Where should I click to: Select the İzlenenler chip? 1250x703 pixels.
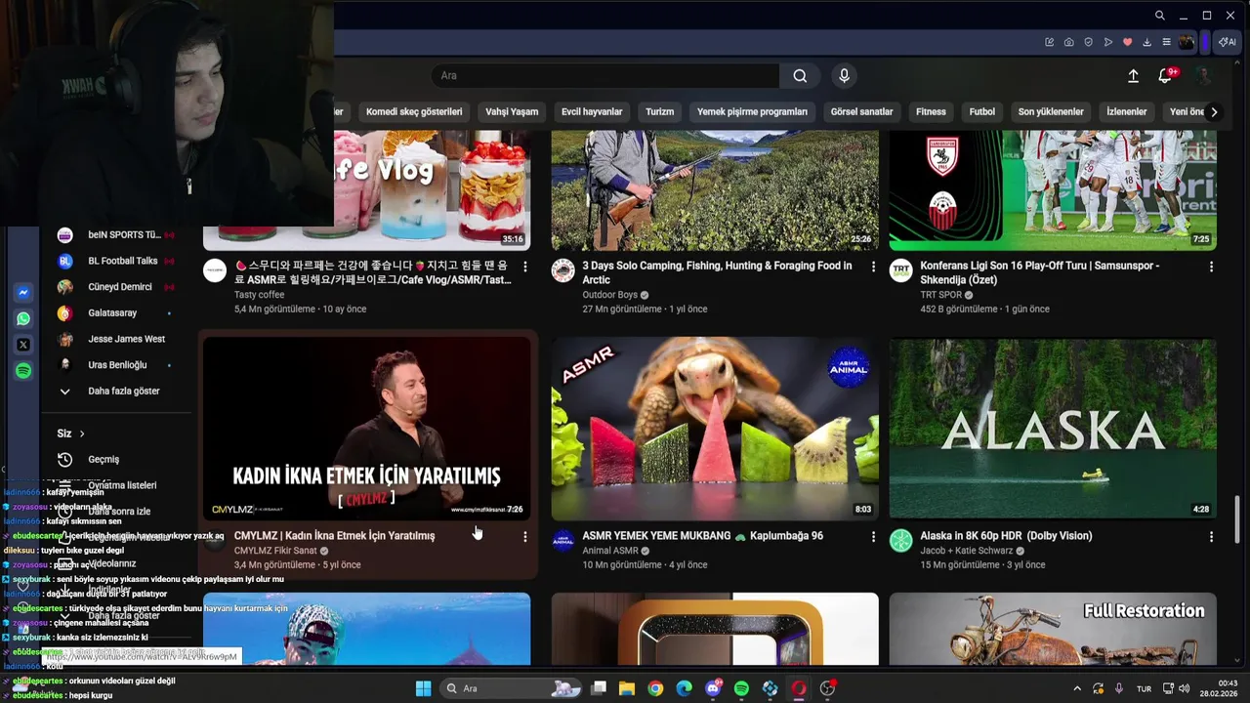point(1126,111)
